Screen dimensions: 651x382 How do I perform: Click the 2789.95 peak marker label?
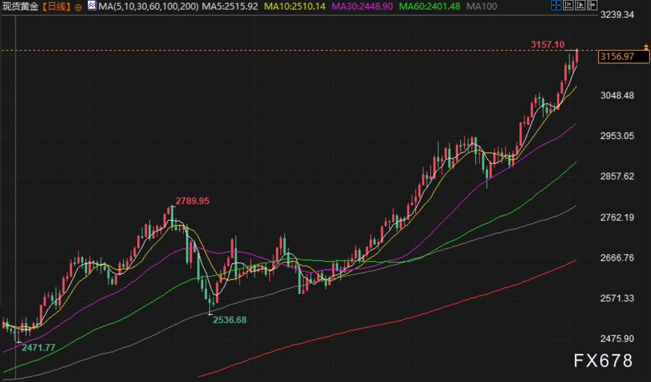[192, 201]
